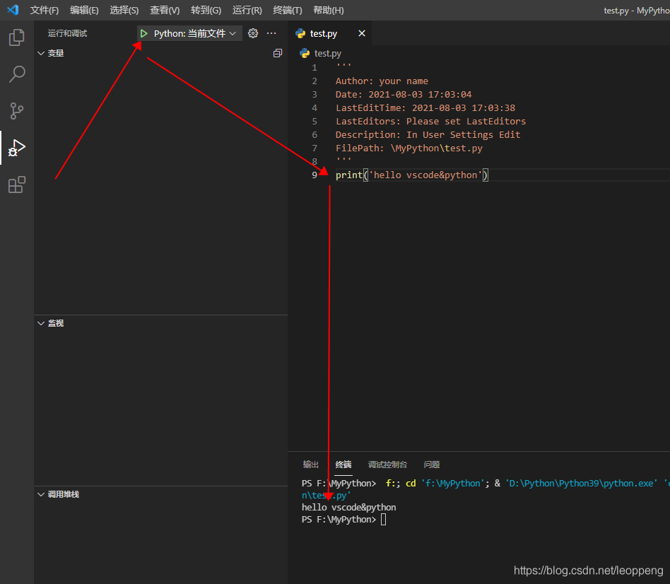The image size is (670, 584).
Task: Open the 文件(F) menu
Action: [x=45, y=11]
